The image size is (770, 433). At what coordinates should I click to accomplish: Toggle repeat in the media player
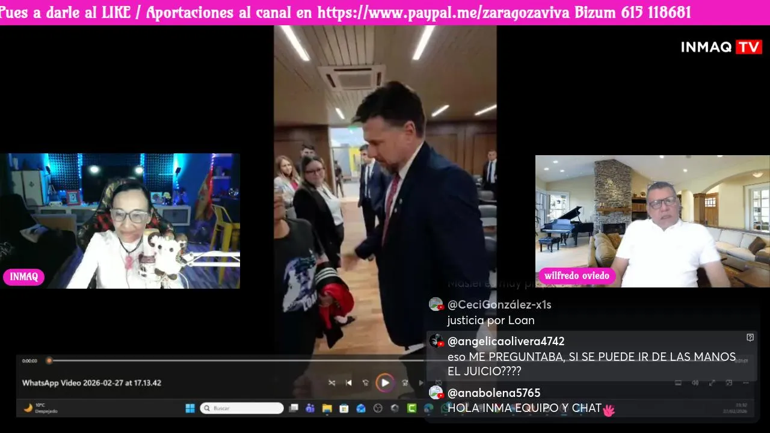[x=439, y=382]
